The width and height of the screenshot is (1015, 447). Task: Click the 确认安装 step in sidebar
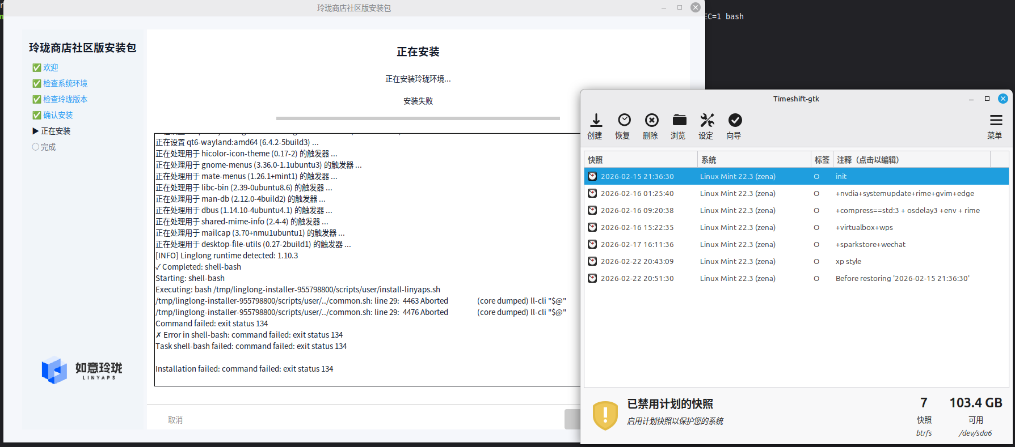[x=53, y=115]
